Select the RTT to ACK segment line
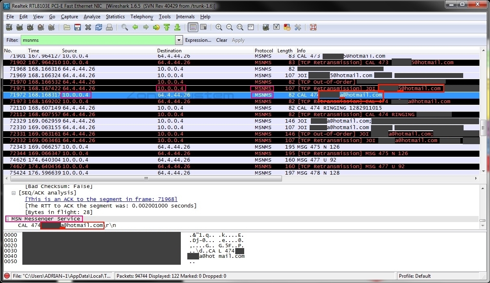Image resolution: width=490 pixels, height=283 pixels. click(111, 206)
